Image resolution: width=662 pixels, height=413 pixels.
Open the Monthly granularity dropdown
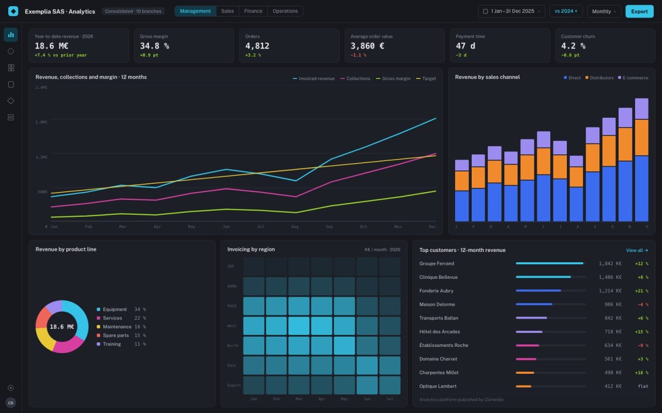coord(604,11)
